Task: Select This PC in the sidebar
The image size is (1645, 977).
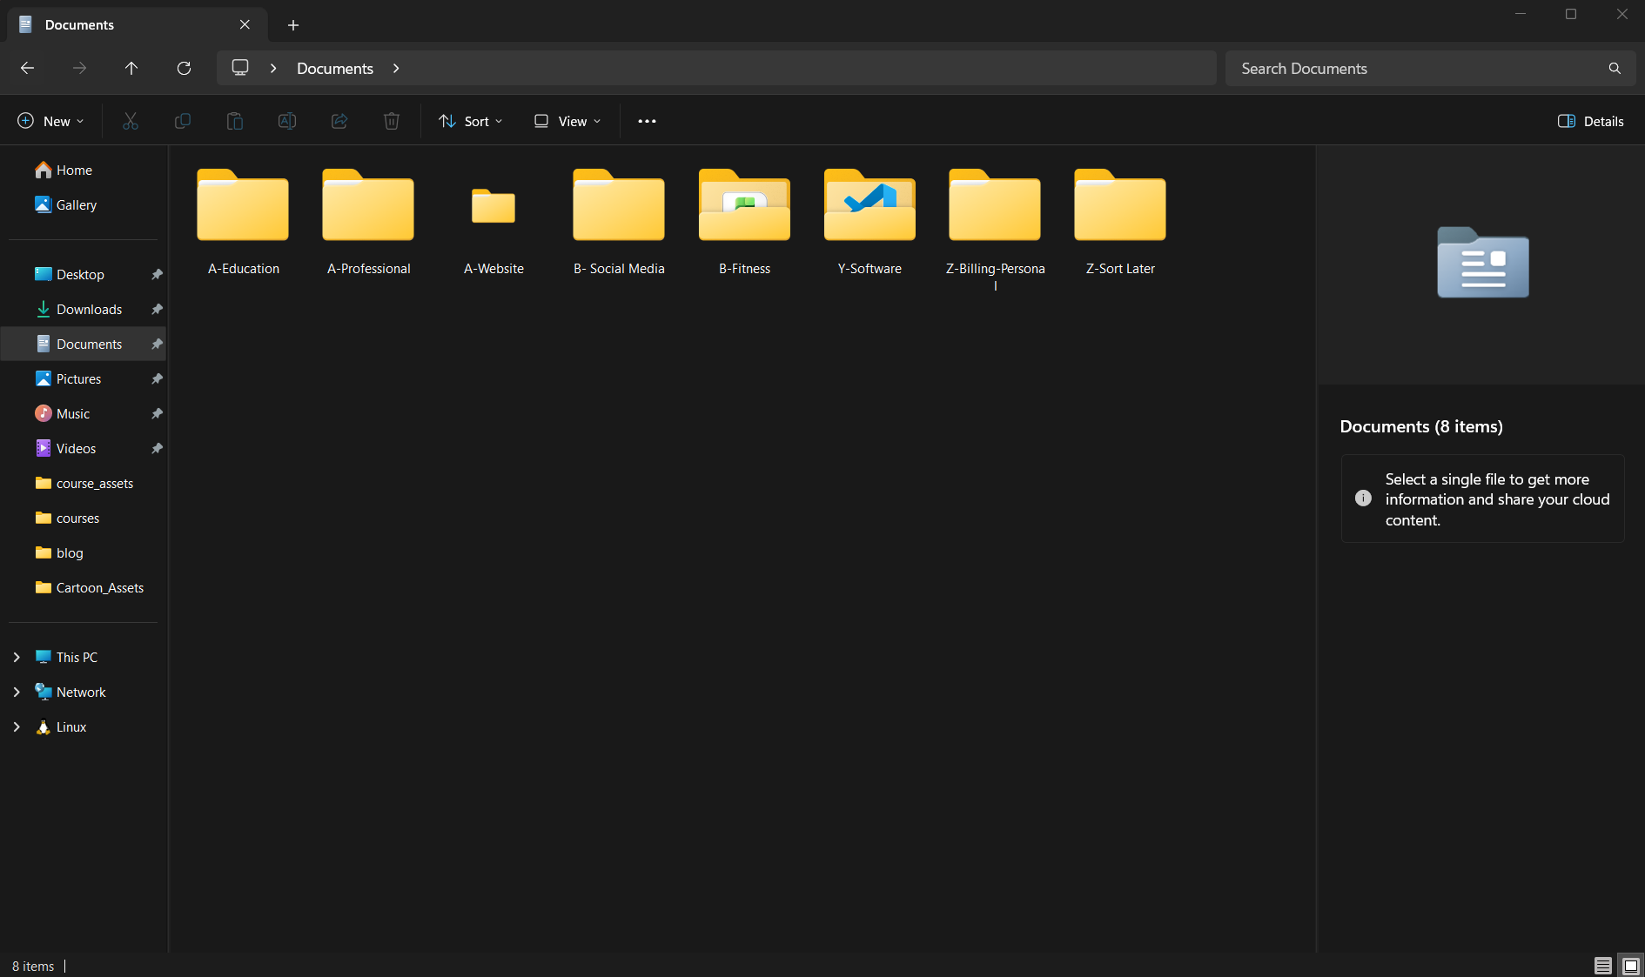Action: [x=84, y=657]
